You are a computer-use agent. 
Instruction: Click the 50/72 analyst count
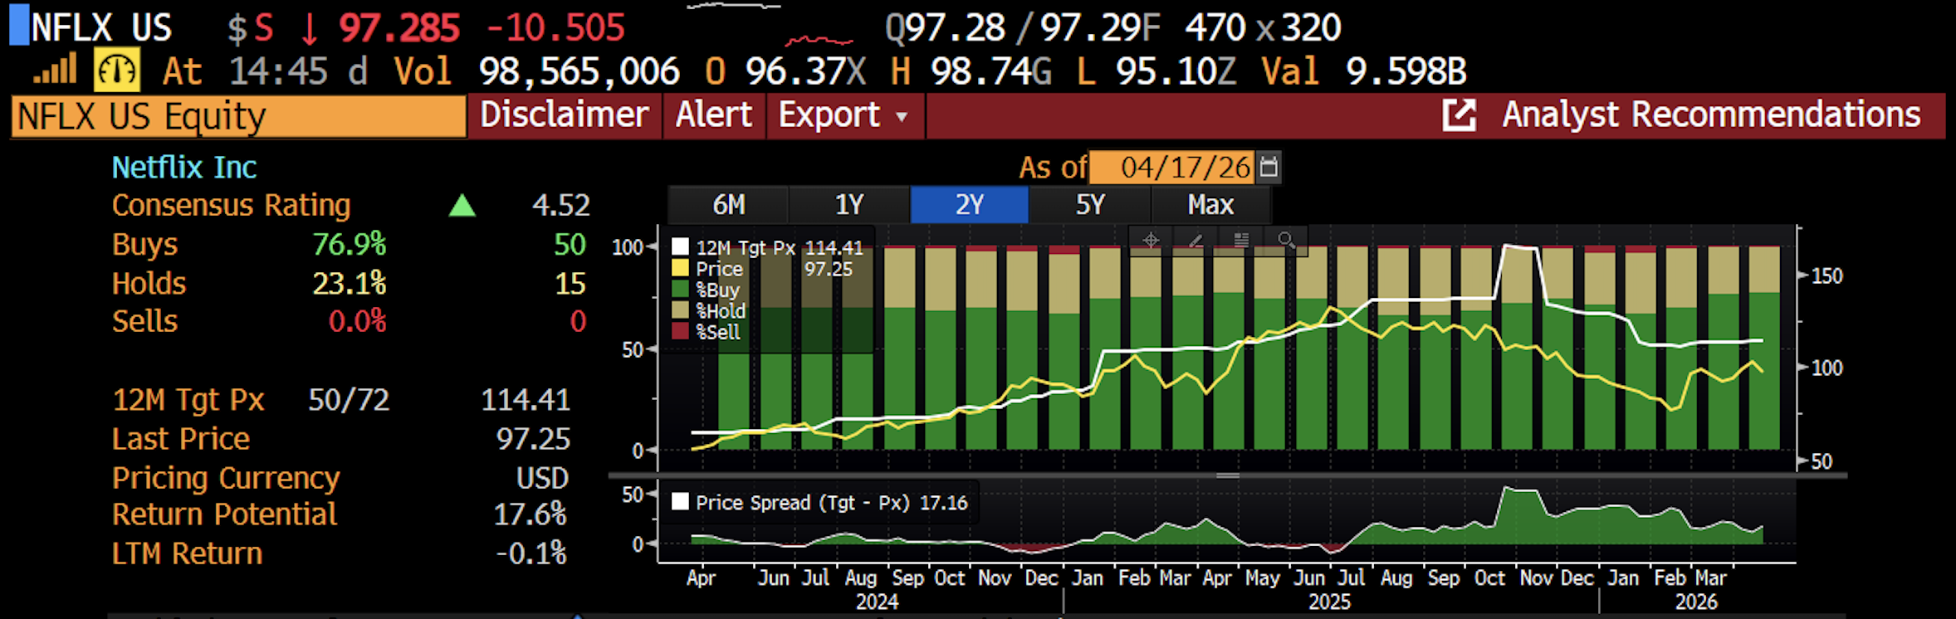pyautogui.click(x=349, y=400)
